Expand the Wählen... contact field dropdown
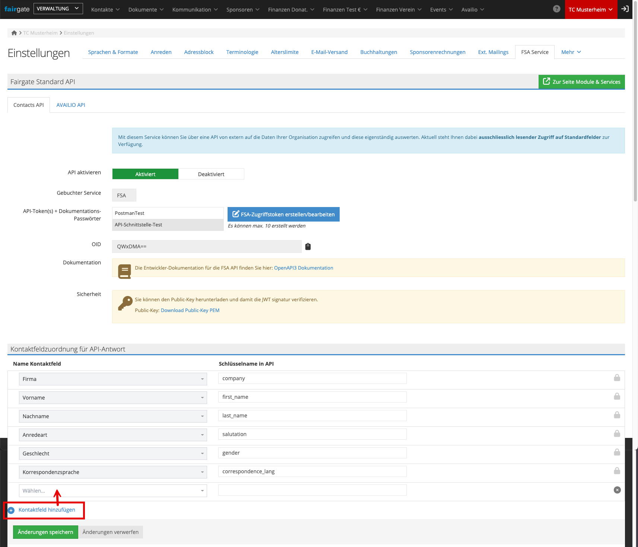 tap(113, 491)
